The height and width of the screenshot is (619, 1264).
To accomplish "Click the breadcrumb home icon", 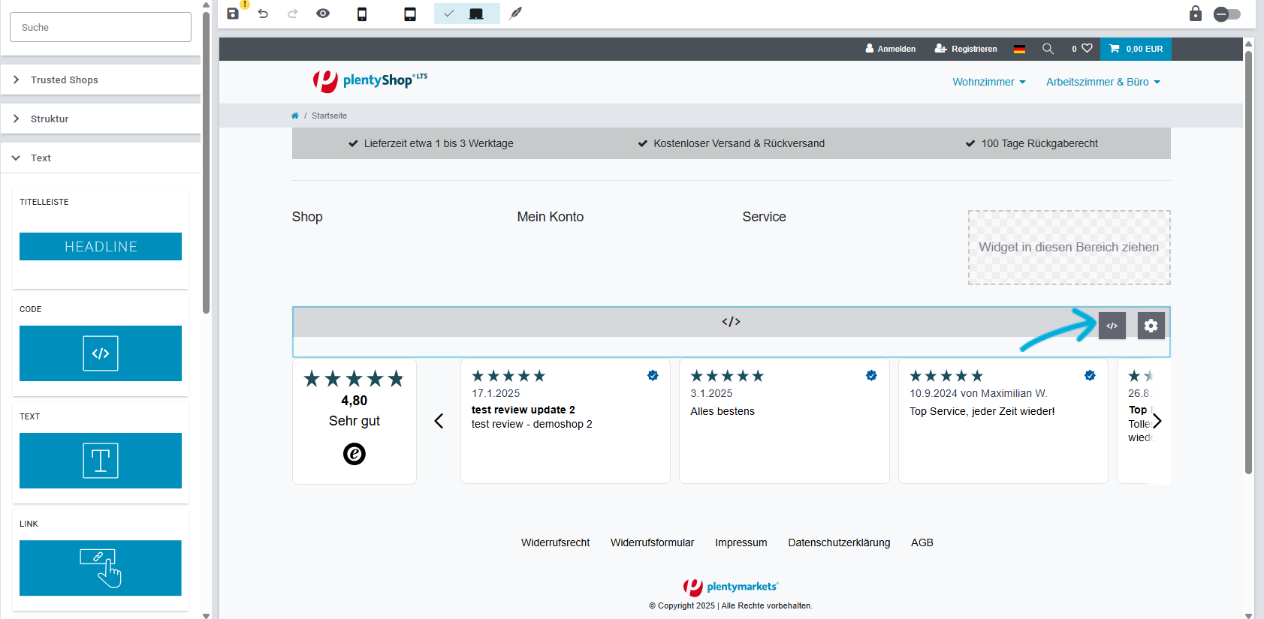I will [295, 116].
